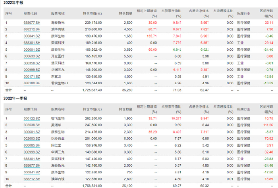Click stock code link 300358.SZ
This screenshot has height=188, width=278.
[32, 63]
